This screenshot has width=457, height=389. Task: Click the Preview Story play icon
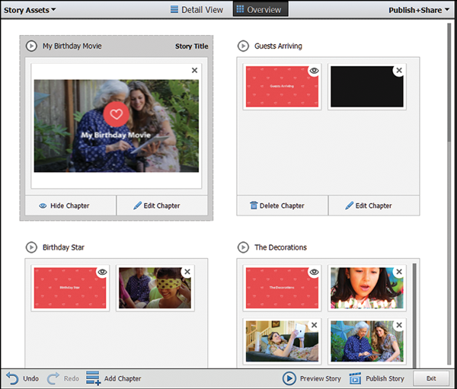[x=289, y=378]
